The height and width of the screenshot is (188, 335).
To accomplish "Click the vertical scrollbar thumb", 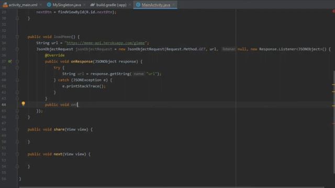I will tap(334, 122).
